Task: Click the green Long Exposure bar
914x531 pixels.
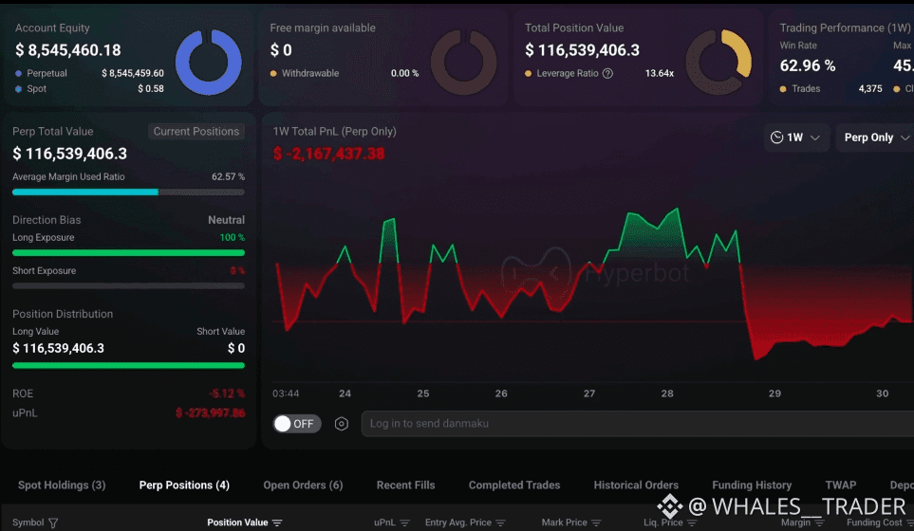Action: click(x=128, y=252)
